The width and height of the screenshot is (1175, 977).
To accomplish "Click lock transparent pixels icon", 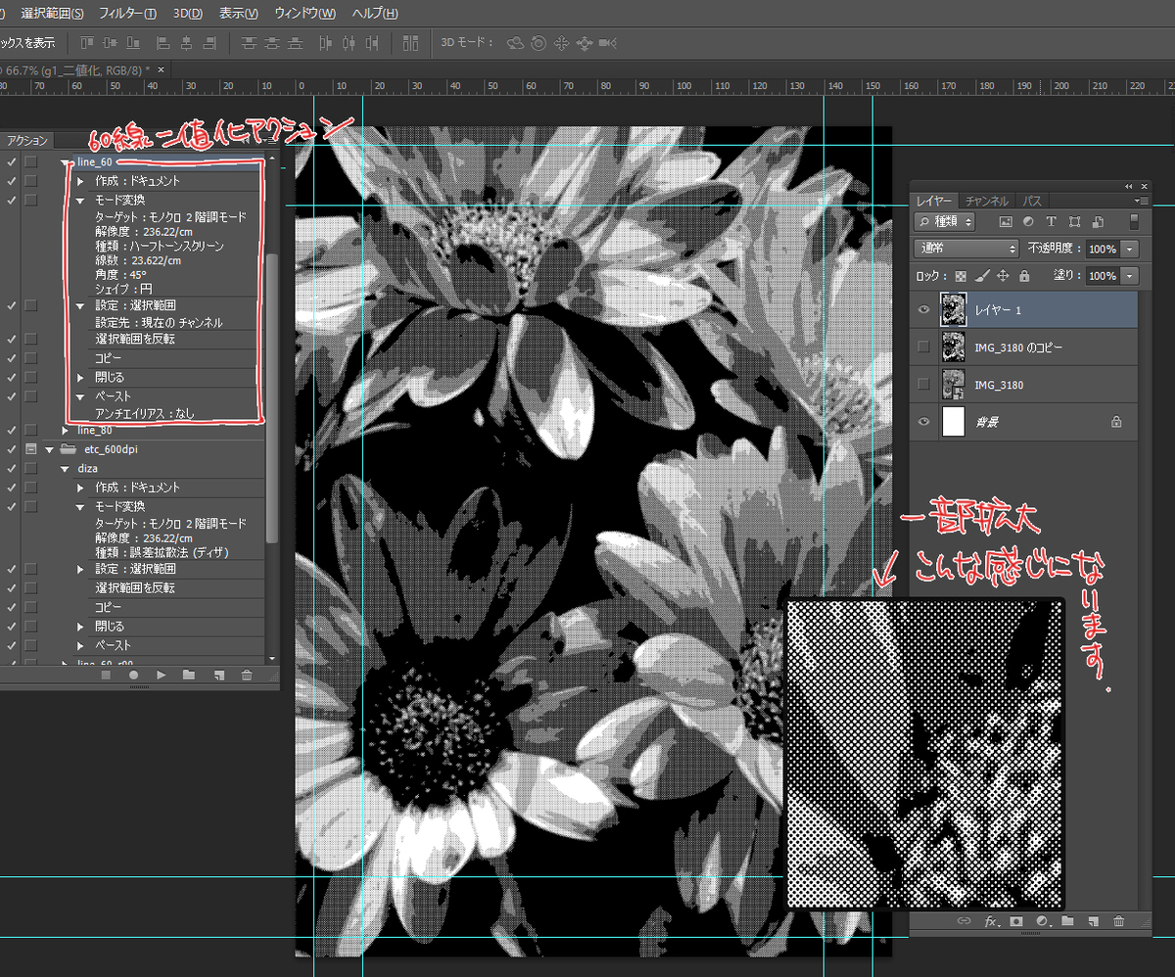I will 962,276.
